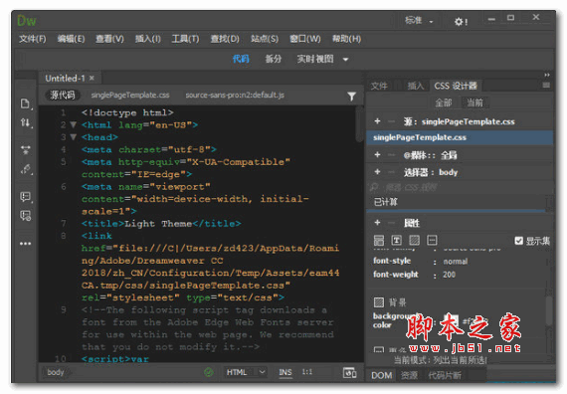
Task: Click the body tag selector in status bar
Action: (56, 372)
